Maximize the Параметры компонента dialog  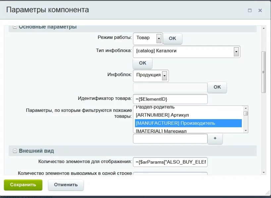[250, 11]
